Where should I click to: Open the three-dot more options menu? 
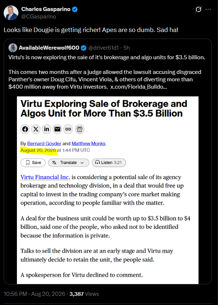[208, 9]
